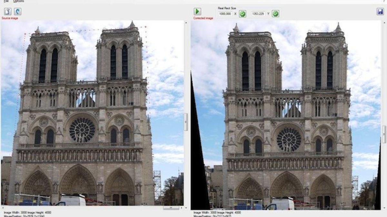Click the source horizontal scrollbar left arrow
The height and width of the screenshot is (217, 387).
[x=3, y=208]
